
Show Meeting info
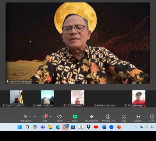108,118
